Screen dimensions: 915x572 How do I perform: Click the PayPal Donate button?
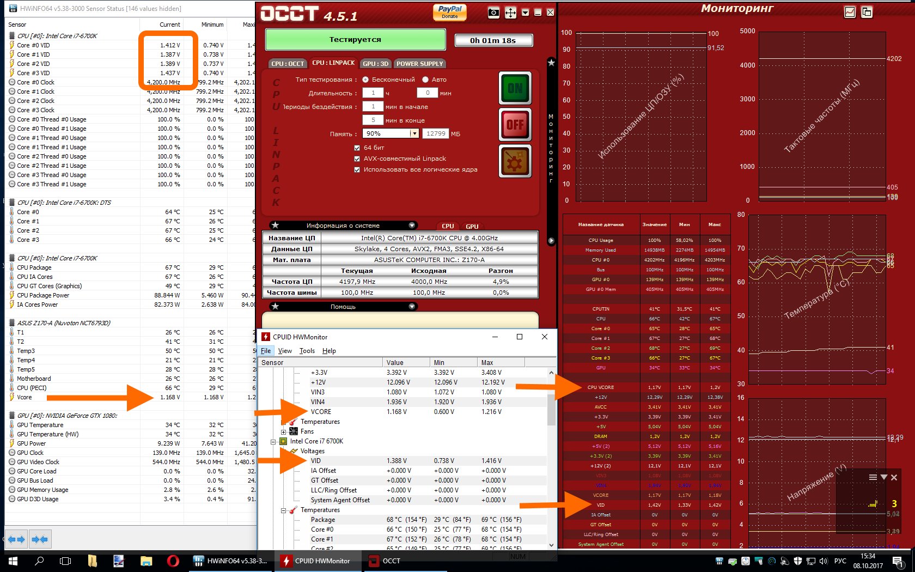pyautogui.click(x=450, y=12)
